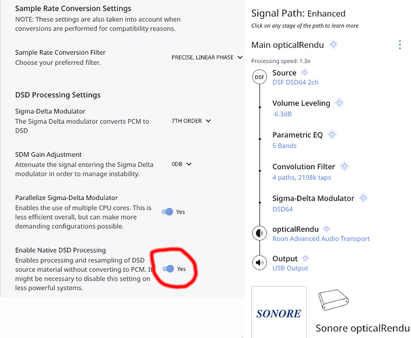Click the DSF source format circle icon
411x338 pixels.
pyautogui.click(x=259, y=77)
